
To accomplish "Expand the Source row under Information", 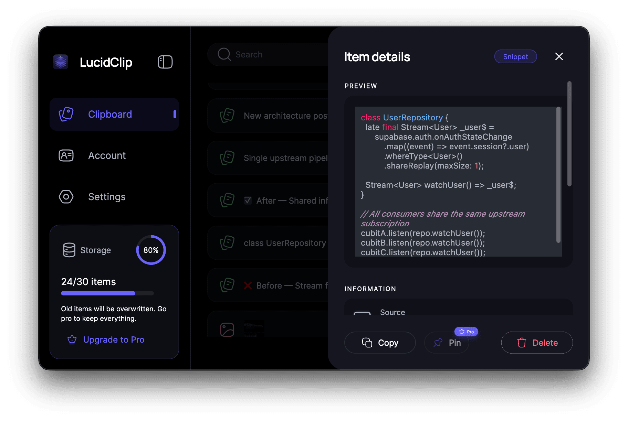I will [x=392, y=312].
